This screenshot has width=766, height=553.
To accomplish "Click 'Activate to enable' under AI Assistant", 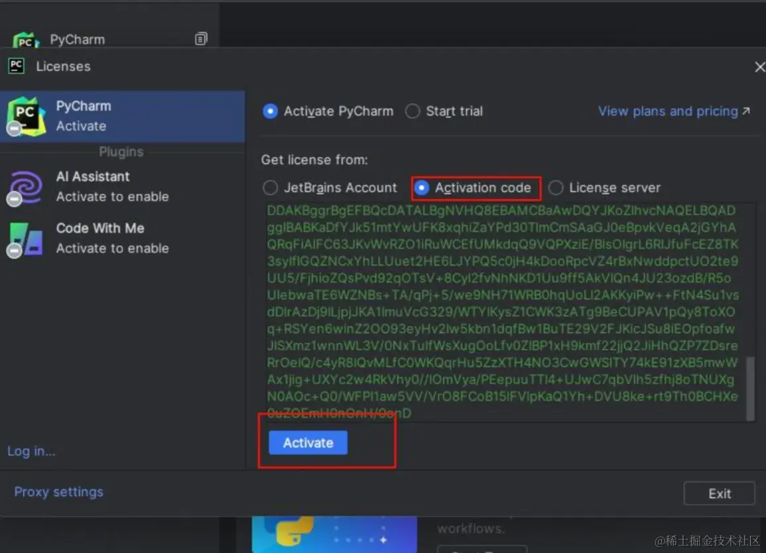I will tap(112, 197).
